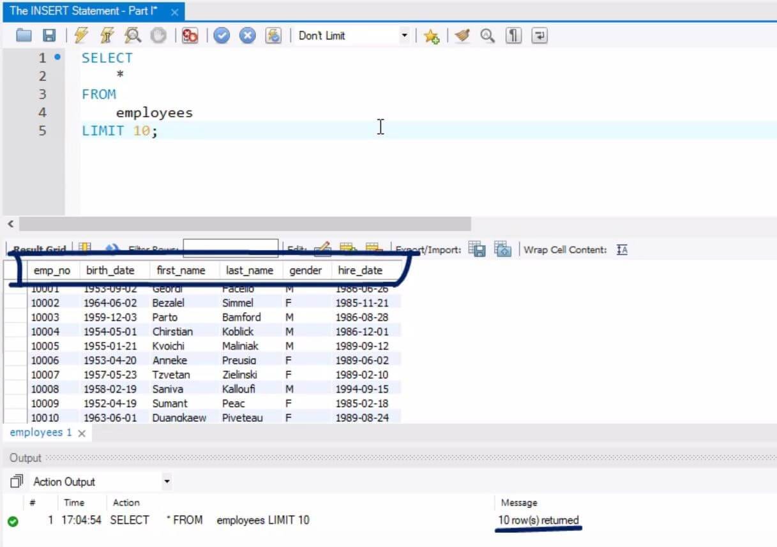Toggle Wrap Cell Content in the result grid
Viewport: 777px width, 547px height.
(x=621, y=249)
